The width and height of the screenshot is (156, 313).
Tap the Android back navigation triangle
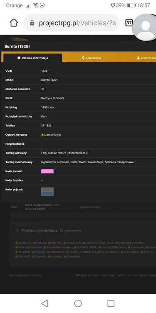(x=45, y=303)
